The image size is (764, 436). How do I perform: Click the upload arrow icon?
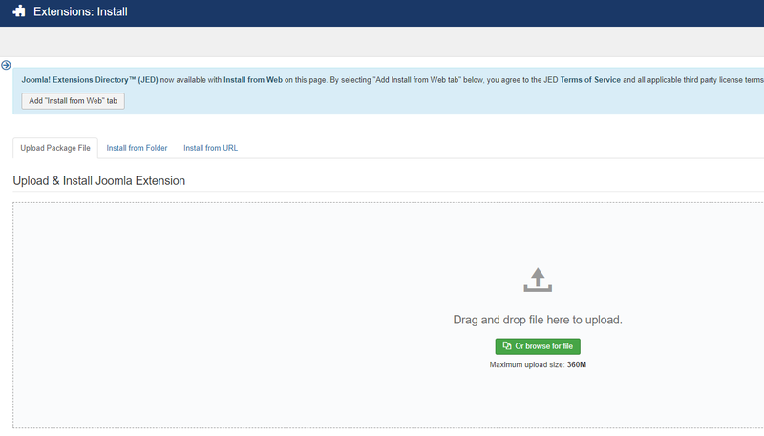(538, 280)
